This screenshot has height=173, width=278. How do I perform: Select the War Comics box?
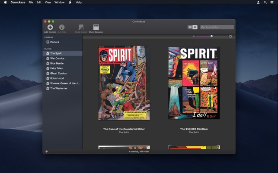tap(57, 59)
